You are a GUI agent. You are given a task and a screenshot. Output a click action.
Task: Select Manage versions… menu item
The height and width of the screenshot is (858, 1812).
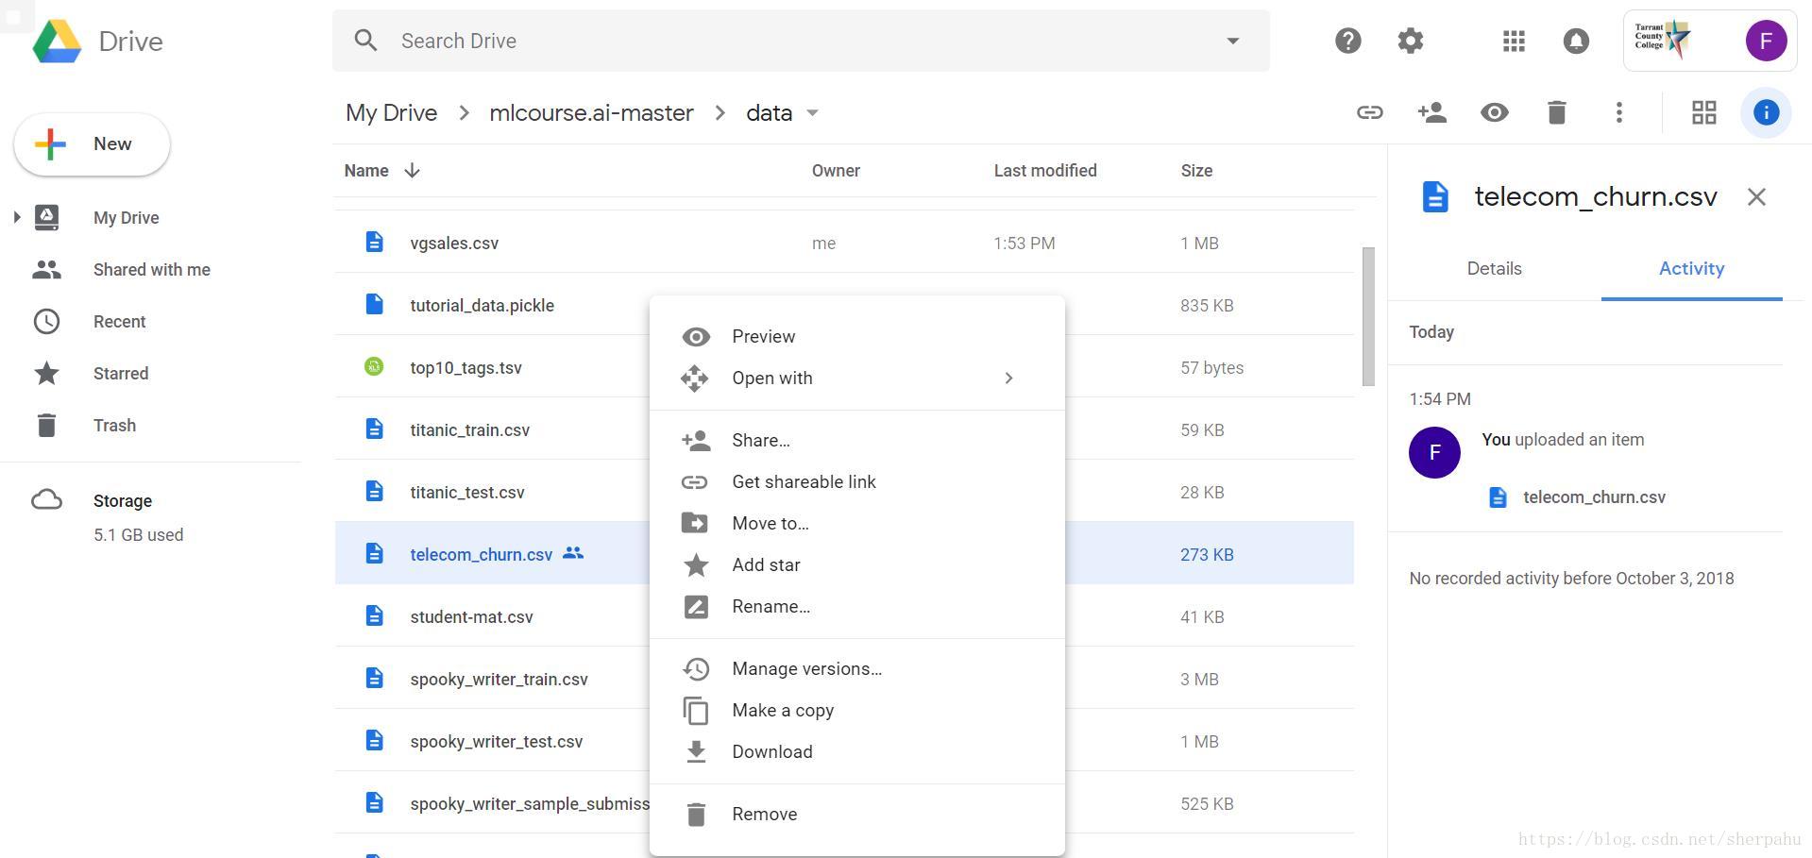pos(856,669)
